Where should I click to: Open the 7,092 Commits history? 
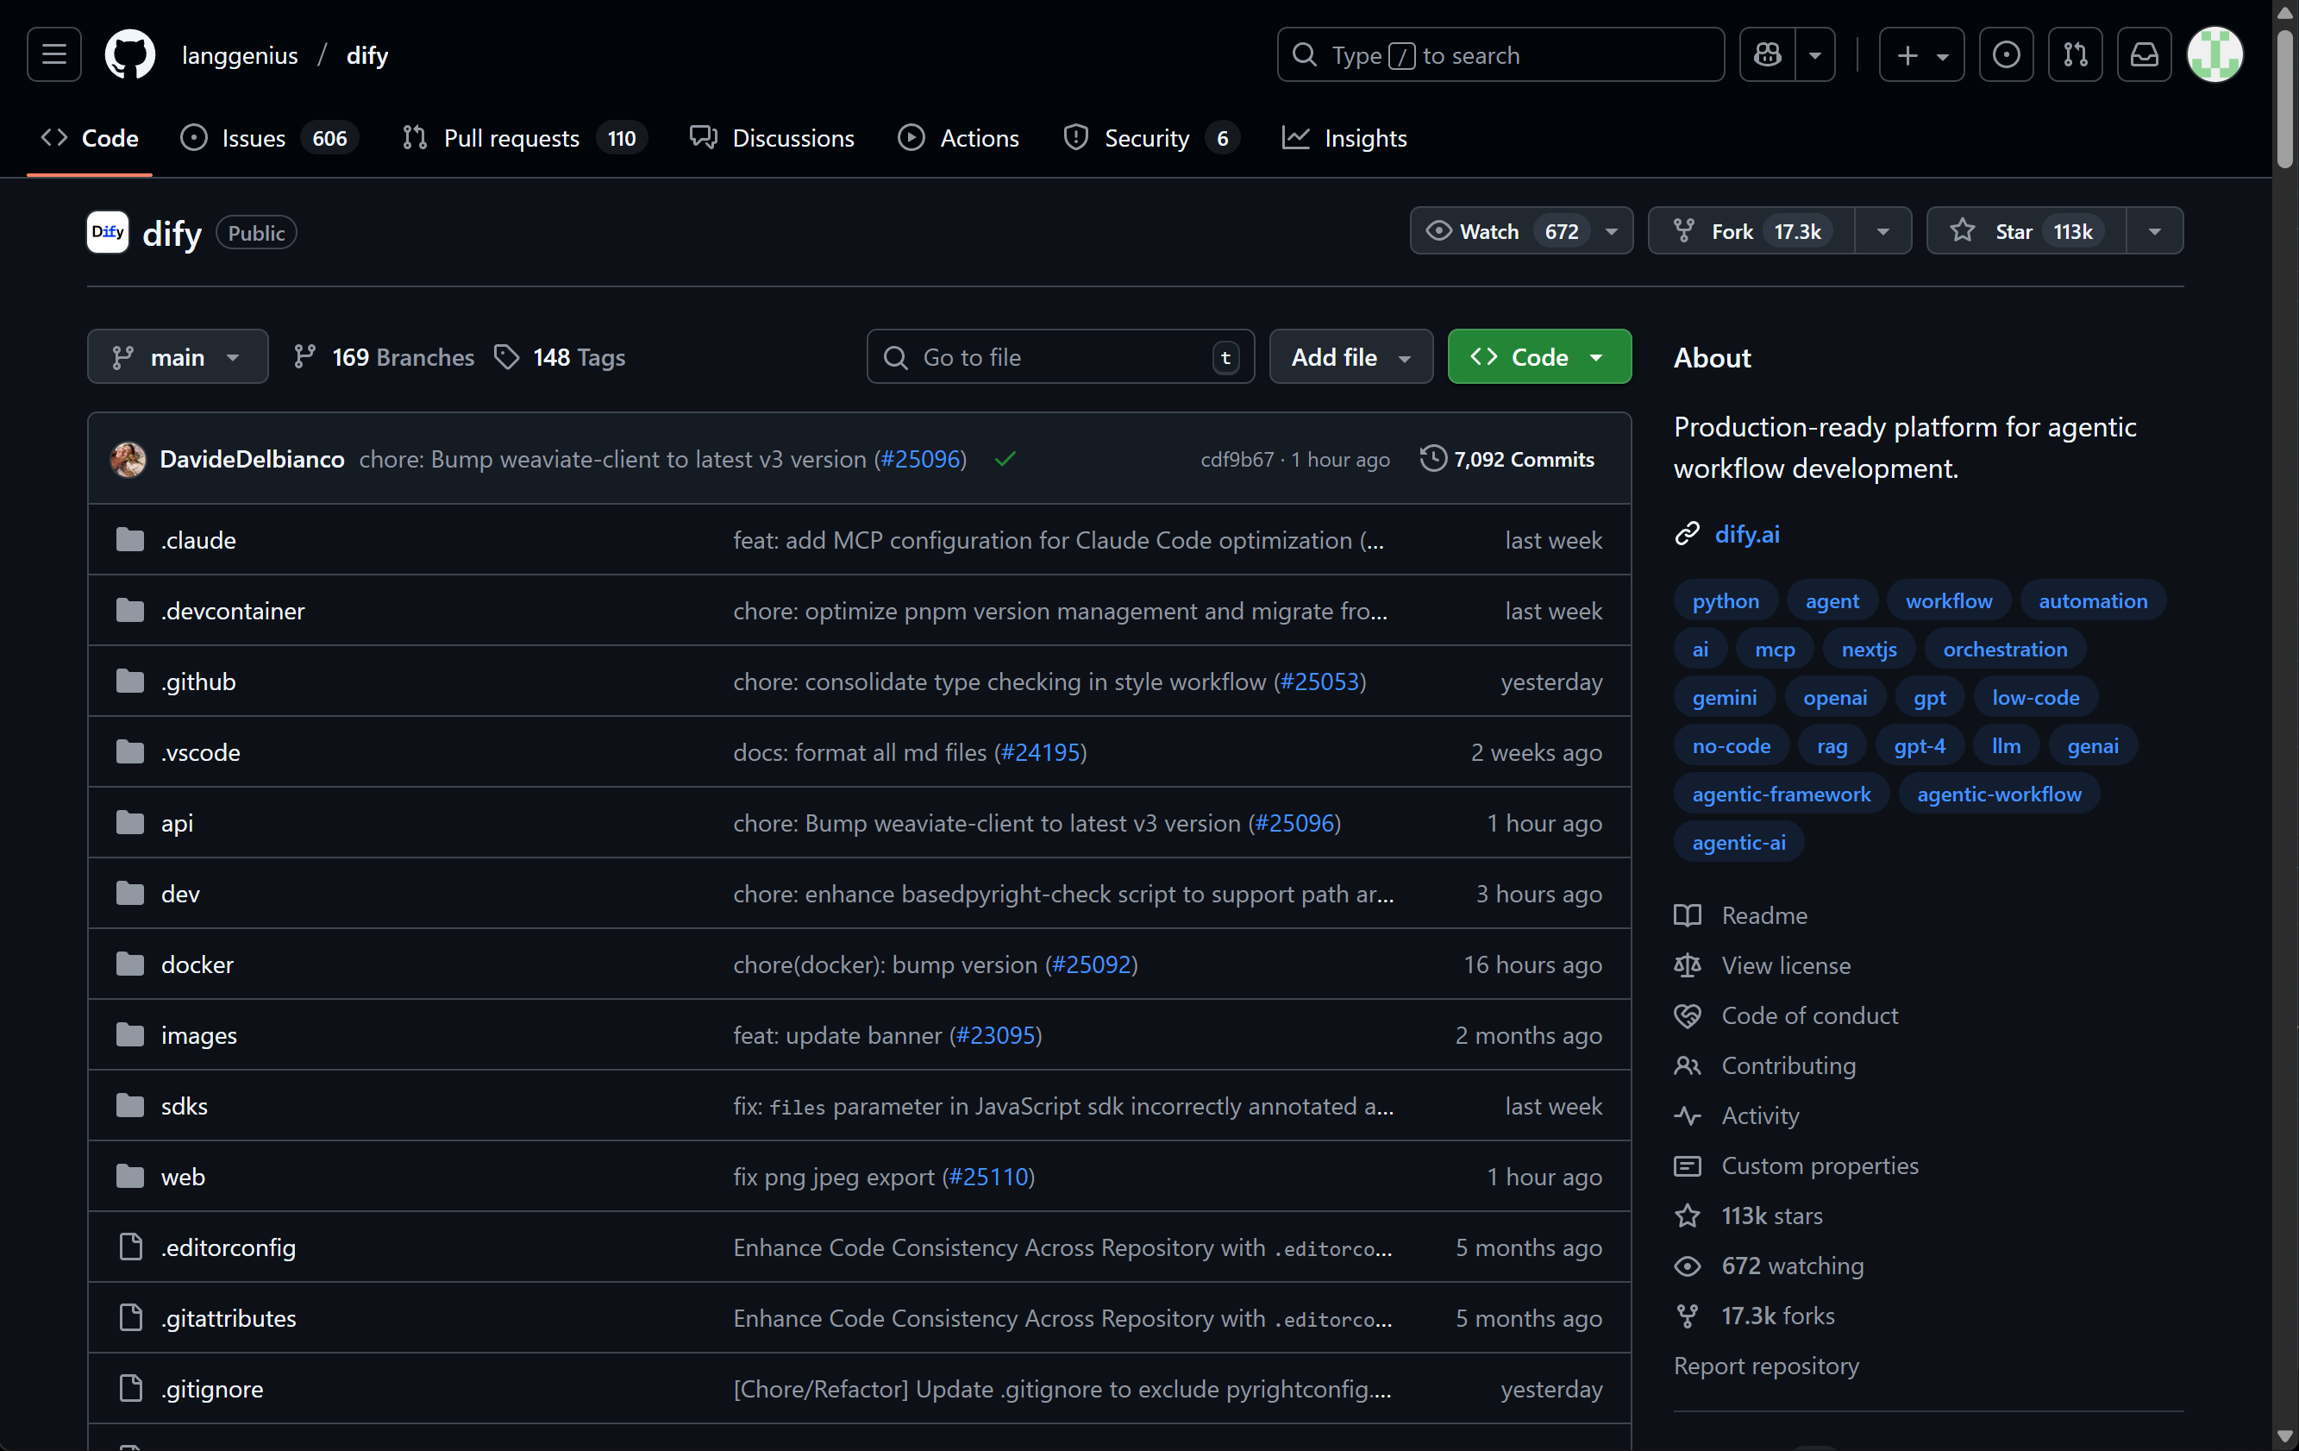(x=1507, y=459)
